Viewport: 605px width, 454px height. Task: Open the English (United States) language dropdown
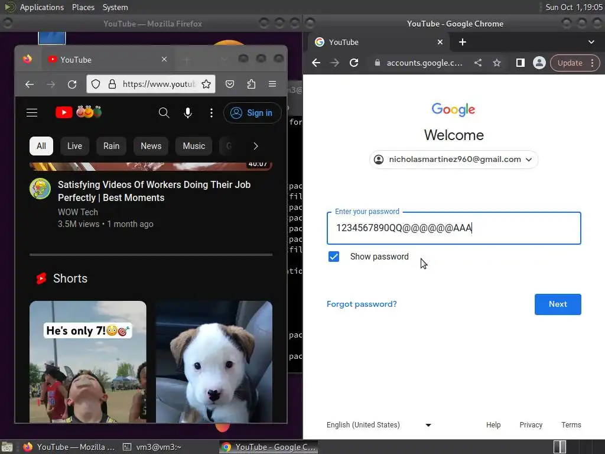click(379, 425)
